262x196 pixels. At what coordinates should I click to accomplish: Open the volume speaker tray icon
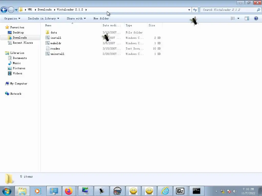[x=235, y=191]
